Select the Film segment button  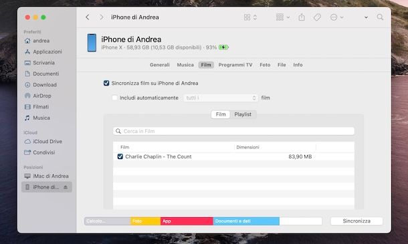[x=221, y=114]
